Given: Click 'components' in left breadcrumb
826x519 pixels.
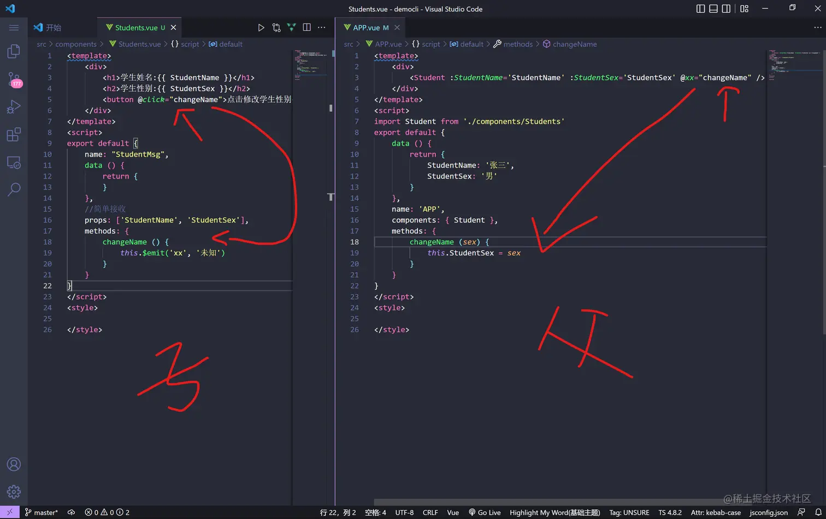Looking at the screenshot, I should tap(76, 44).
